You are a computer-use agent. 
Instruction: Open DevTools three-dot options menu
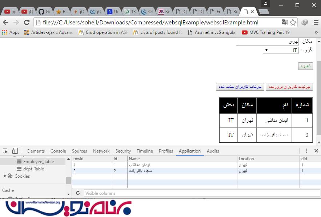pos(306,151)
